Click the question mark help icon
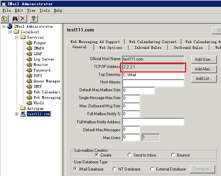The width and height of the screenshot is (221, 176). (x=33, y=18)
